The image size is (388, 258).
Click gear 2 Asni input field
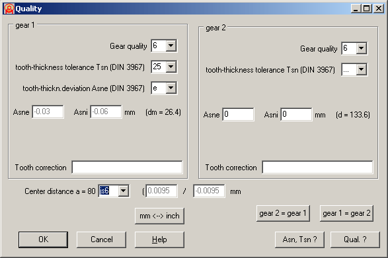click(296, 114)
